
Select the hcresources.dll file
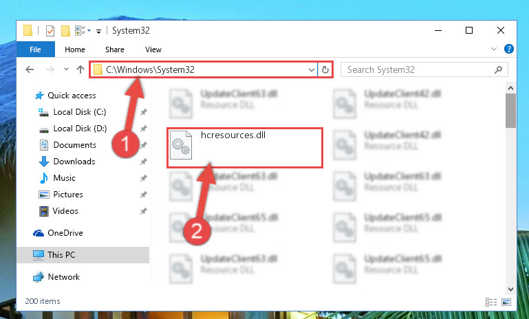click(245, 148)
